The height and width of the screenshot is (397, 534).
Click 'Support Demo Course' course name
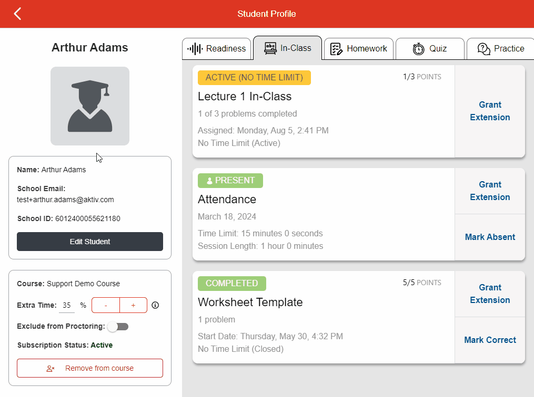[84, 284]
